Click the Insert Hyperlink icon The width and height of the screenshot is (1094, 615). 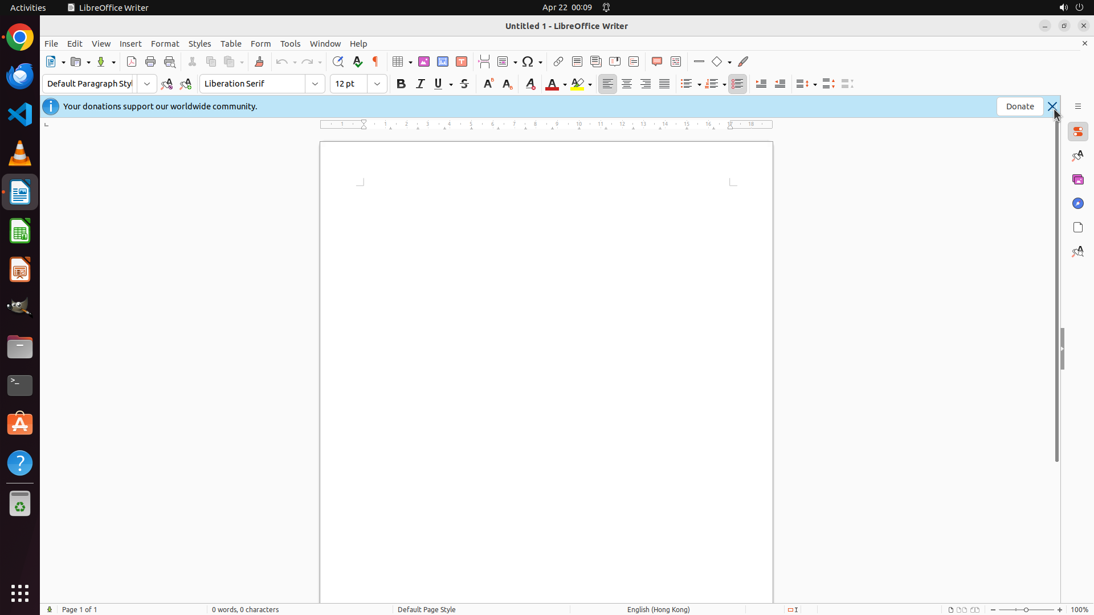point(558,61)
